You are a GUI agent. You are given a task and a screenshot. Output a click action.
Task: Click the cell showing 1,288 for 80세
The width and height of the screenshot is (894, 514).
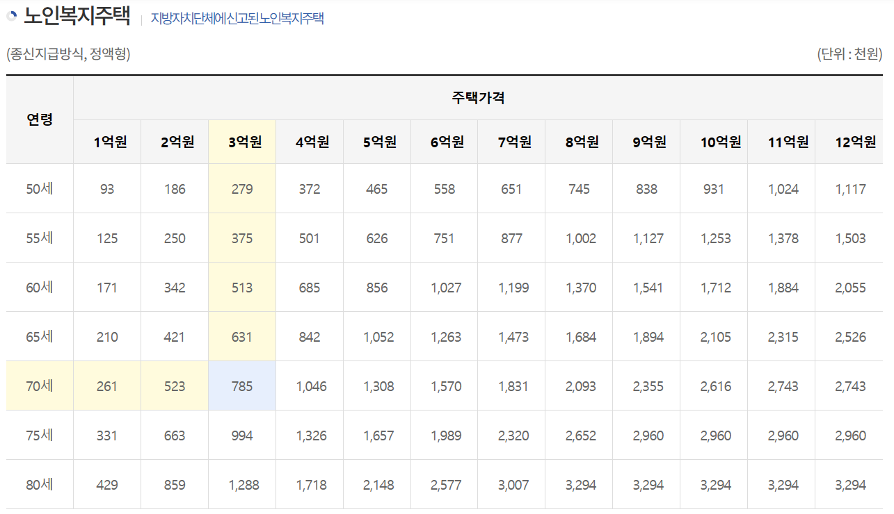[241, 484]
